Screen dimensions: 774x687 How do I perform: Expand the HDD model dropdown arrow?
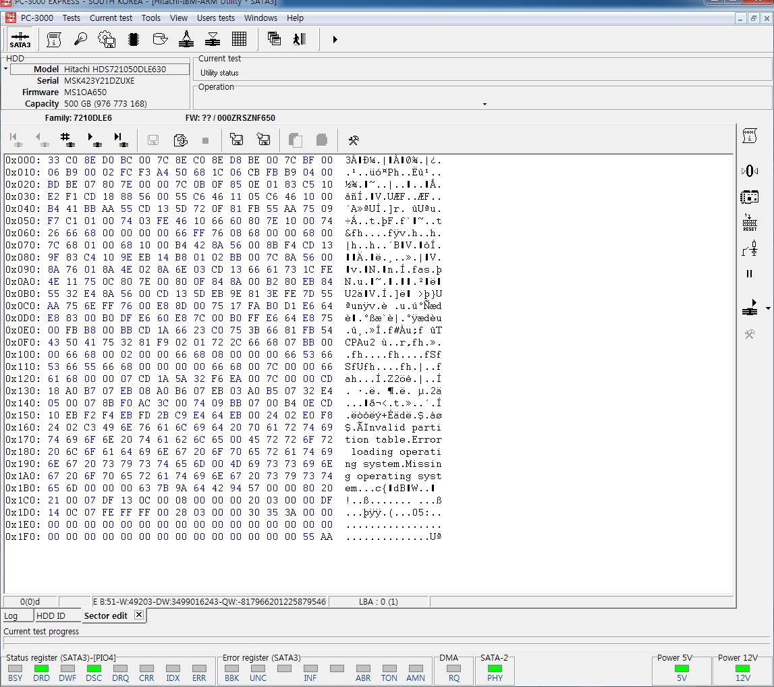pyautogui.click(x=5, y=69)
